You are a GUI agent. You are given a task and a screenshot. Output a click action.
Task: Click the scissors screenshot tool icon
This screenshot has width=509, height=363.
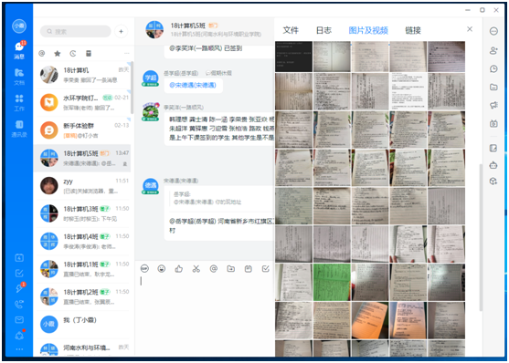coord(196,269)
